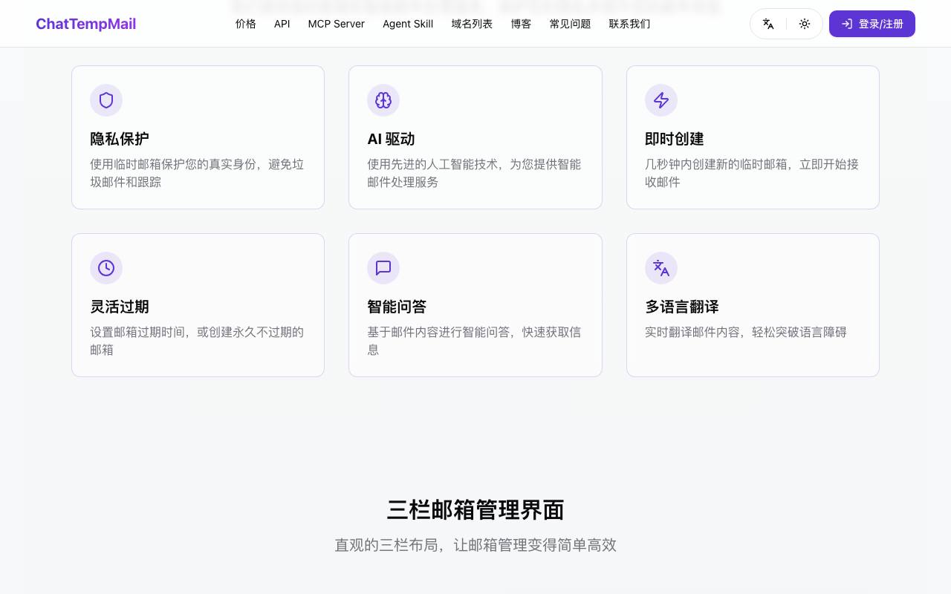The image size is (951, 594).
Task: Click the 隐私保护 card title
Action: coord(120,139)
